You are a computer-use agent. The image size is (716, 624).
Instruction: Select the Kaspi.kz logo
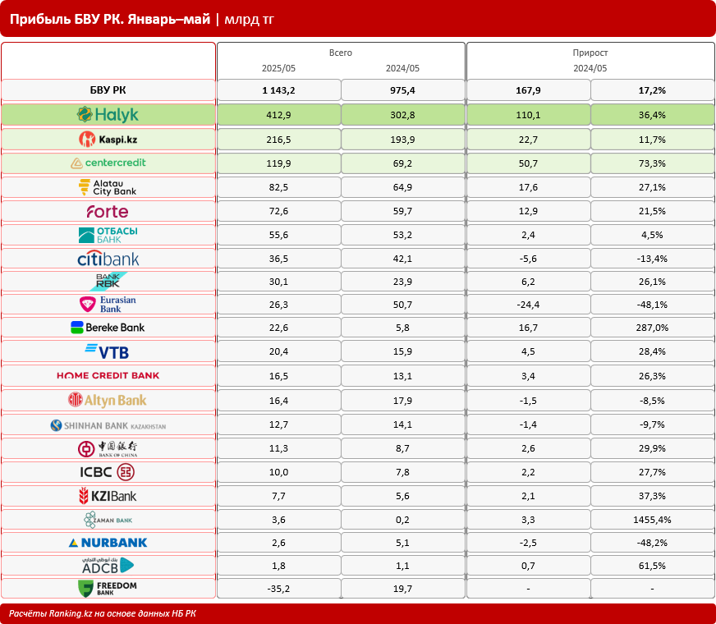[x=108, y=140]
